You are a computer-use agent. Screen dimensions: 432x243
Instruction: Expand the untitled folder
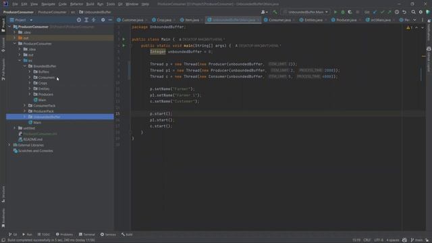(x=15, y=128)
